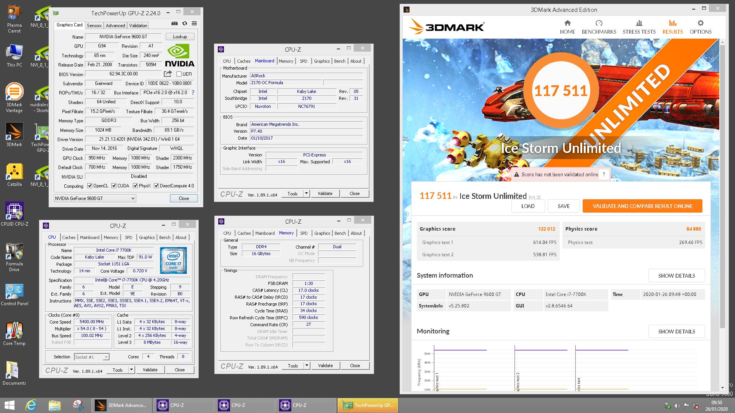Viewport: 735px width, 413px height.
Task: Open Formula Drive desktop icon
Action: point(14,257)
